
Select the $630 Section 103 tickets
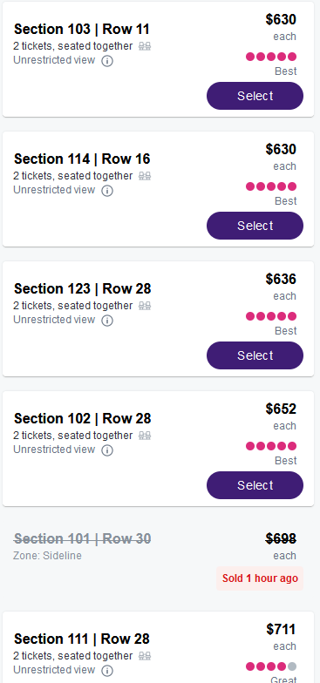255,96
